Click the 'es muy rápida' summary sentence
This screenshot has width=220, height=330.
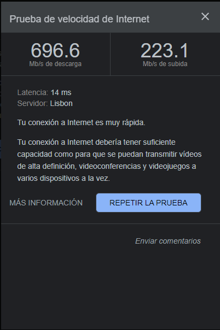pos(81,122)
